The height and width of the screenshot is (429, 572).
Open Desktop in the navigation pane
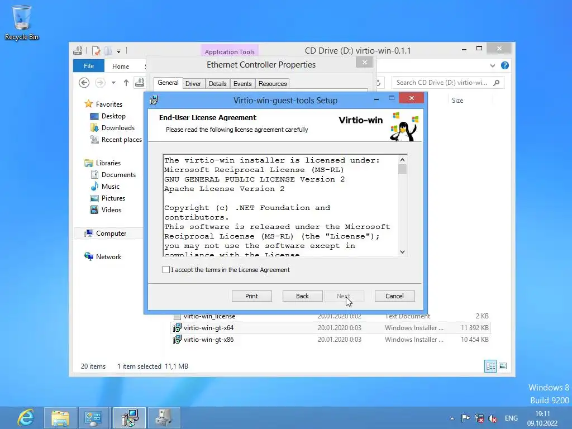tap(113, 116)
